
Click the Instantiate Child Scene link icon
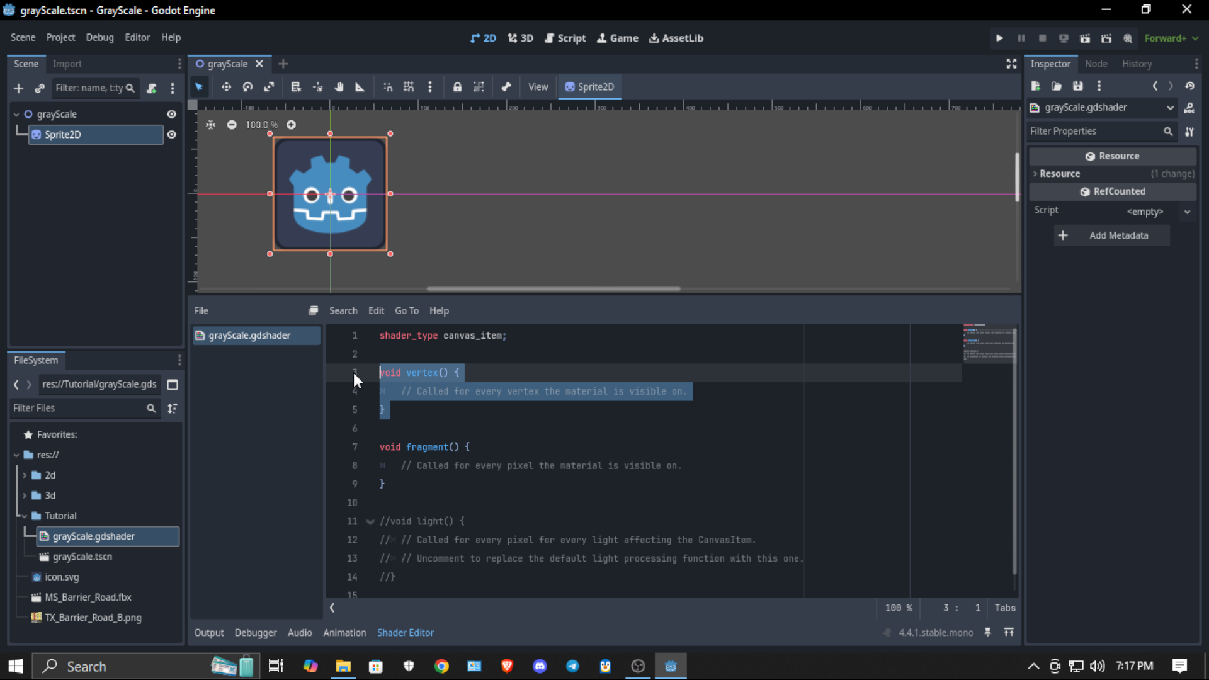[40, 88]
